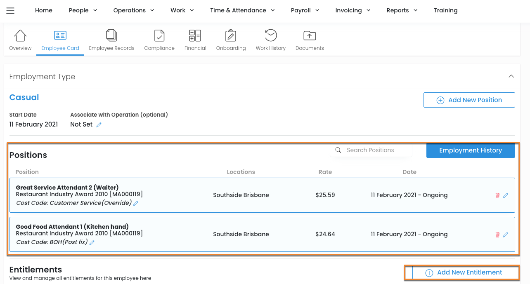Open the Compliance icon tab
This screenshot has height=284, width=530.
point(159,36)
